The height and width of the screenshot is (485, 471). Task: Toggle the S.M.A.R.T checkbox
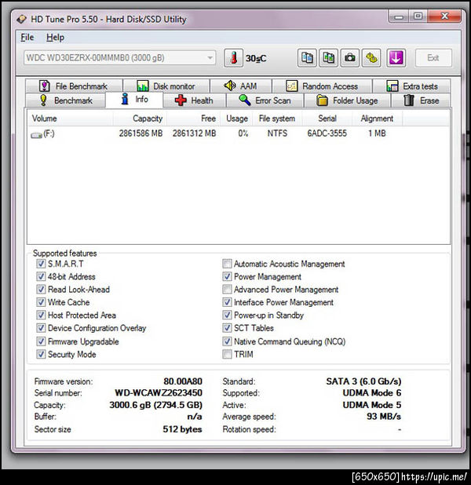click(41, 264)
